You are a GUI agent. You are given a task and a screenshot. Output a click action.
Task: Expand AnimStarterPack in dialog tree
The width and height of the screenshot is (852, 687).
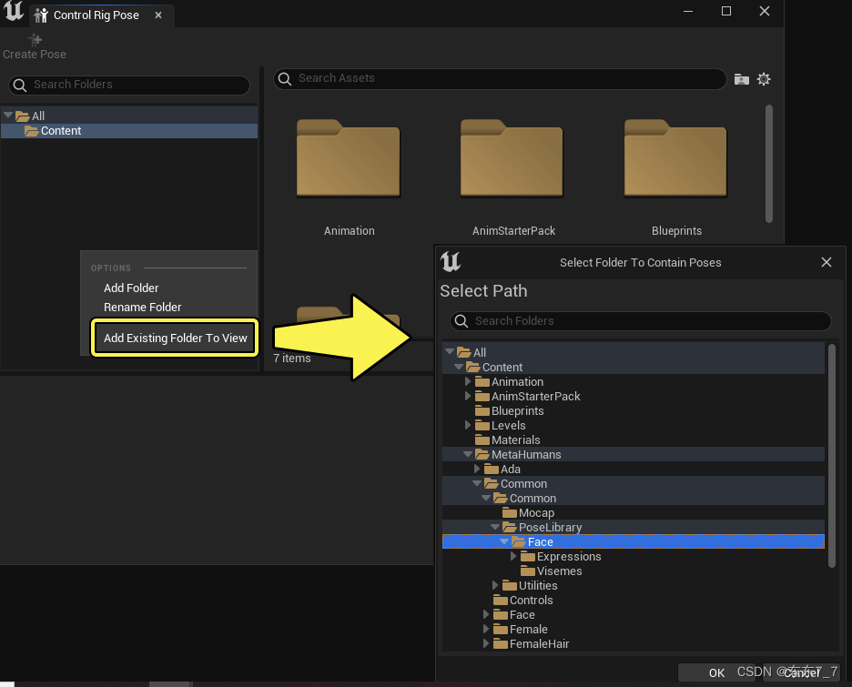coord(468,396)
